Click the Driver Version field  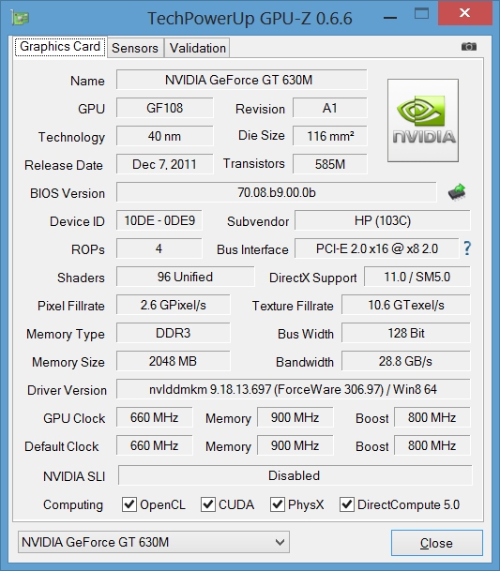pos(294,389)
